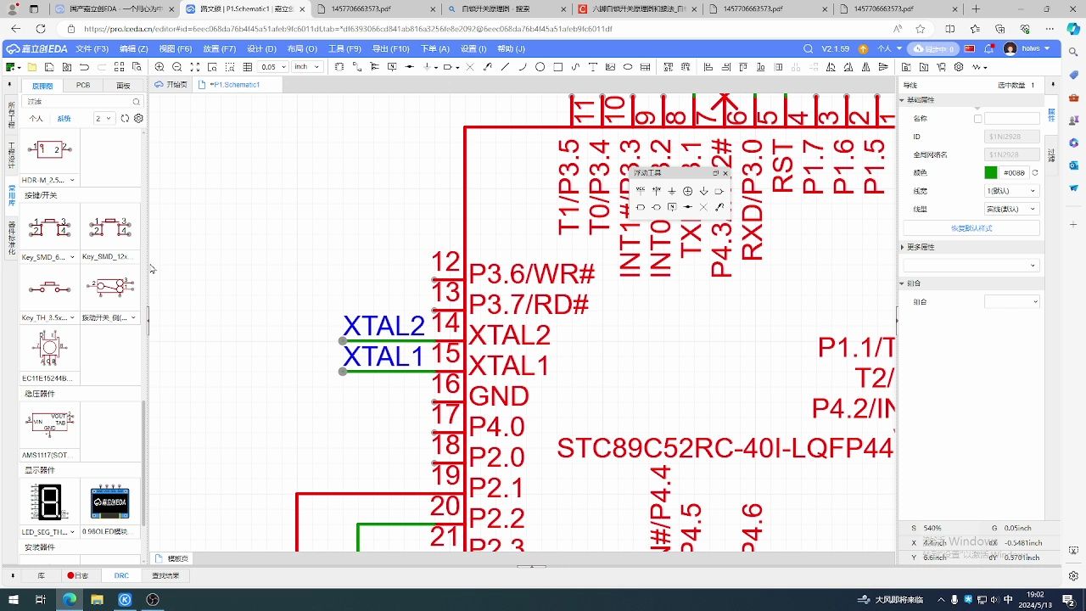1086x611 pixels.
Task: Open the File (F3) menu
Action: coord(92,48)
